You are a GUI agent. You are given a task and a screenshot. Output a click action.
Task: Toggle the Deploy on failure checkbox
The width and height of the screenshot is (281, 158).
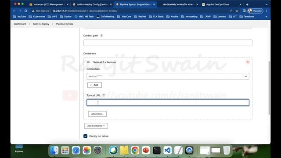(85, 136)
